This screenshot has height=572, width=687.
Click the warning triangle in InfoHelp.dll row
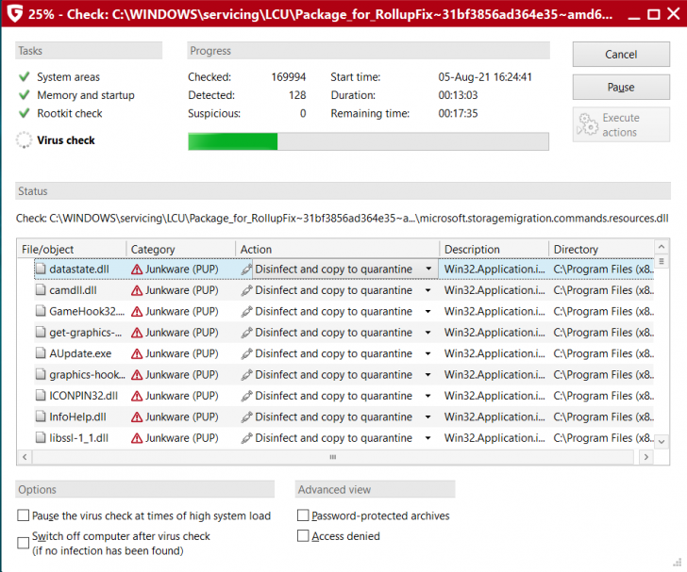(137, 417)
